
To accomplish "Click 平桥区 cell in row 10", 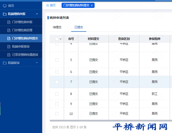I will 124,114.
